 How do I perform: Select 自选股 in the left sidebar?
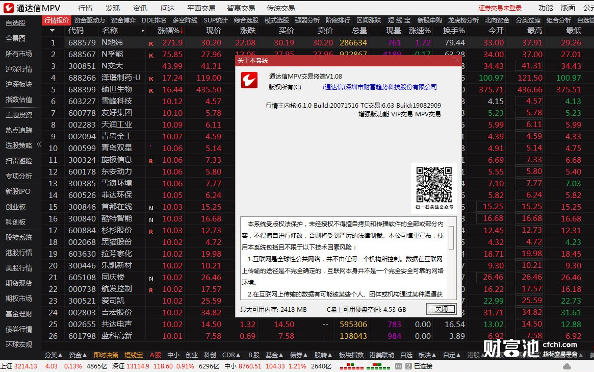tap(15, 23)
